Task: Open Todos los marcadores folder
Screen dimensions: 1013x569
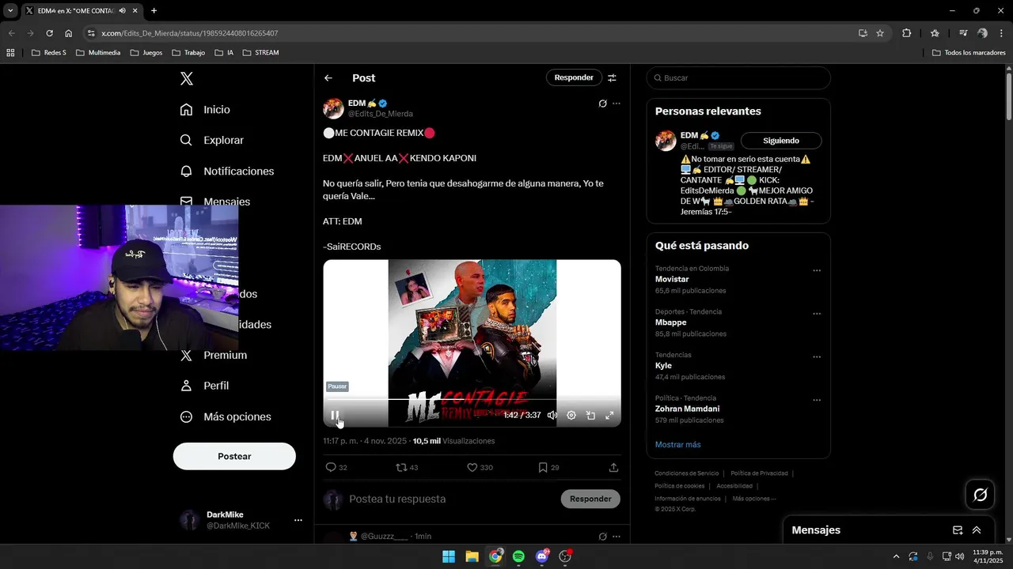Action: pyautogui.click(x=969, y=53)
